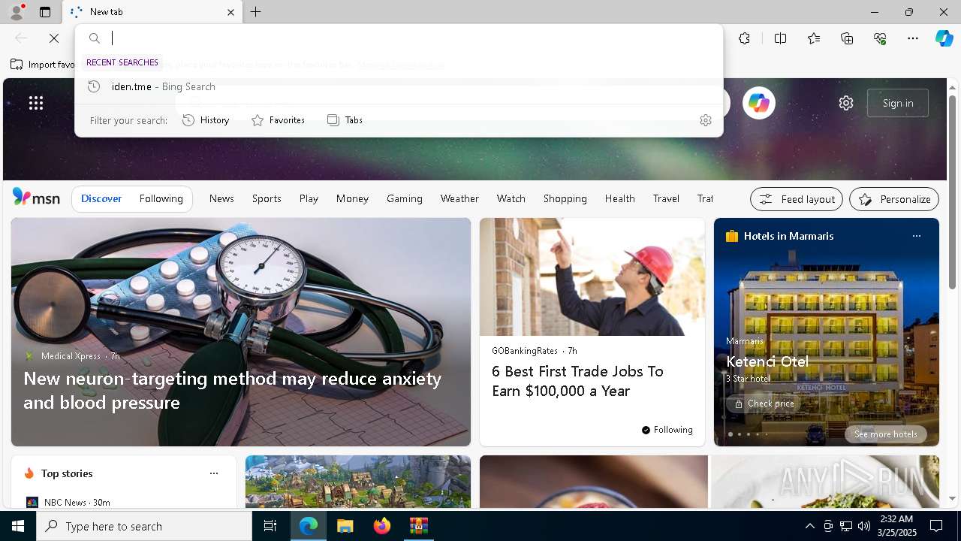Viewport: 961px width, 541px height.
Task: Open Settings and more ellipsis menu
Action: pyautogui.click(x=913, y=38)
